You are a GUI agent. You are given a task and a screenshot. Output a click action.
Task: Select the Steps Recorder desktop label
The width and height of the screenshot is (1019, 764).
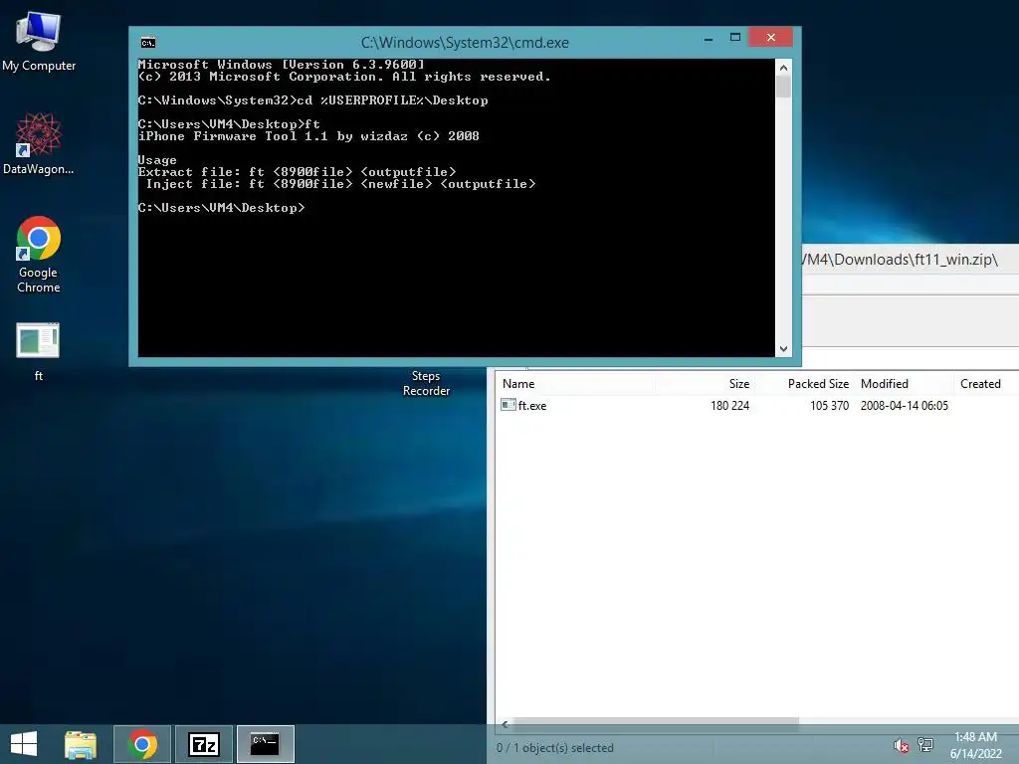click(x=426, y=383)
